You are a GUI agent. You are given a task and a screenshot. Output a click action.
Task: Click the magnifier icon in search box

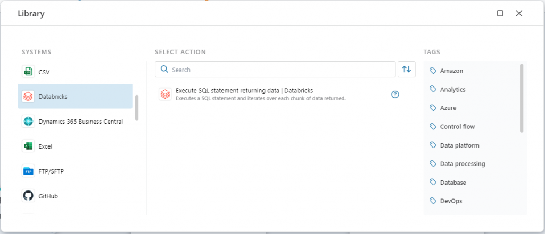click(164, 70)
